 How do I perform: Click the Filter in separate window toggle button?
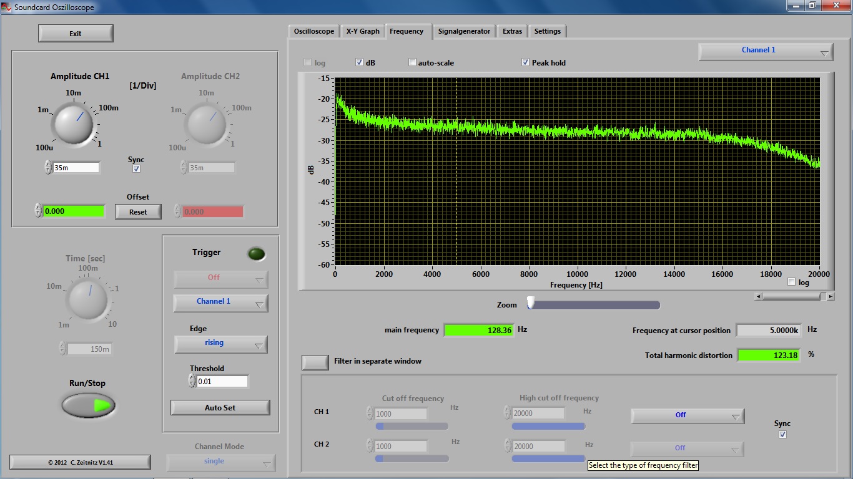[315, 362]
